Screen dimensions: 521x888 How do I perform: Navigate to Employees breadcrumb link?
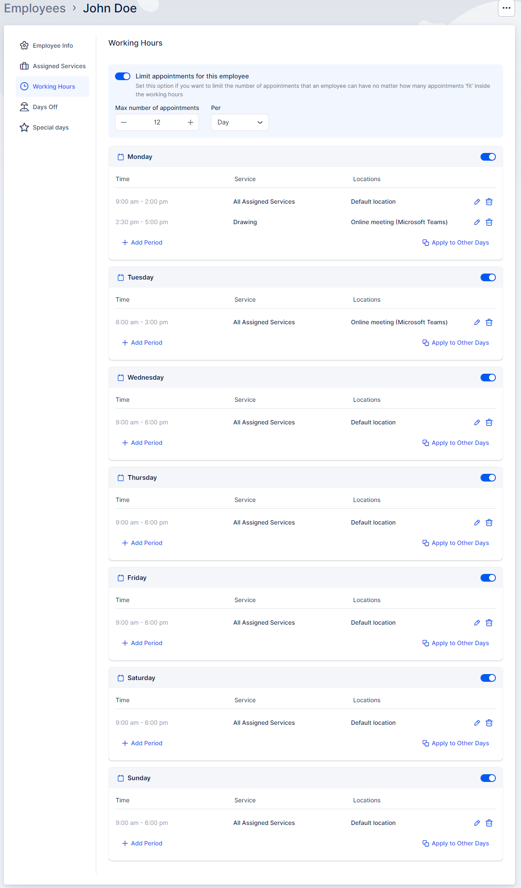35,9
